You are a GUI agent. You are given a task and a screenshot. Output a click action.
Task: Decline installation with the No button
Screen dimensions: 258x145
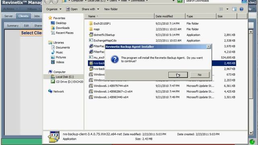coord(200,75)
